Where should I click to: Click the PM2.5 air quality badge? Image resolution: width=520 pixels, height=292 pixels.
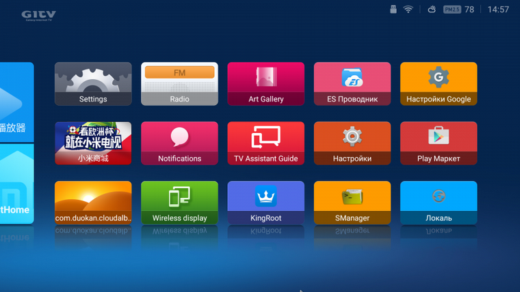click(x=452, y=10)
